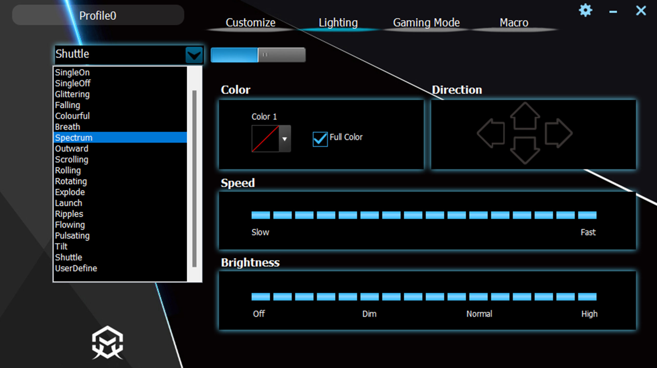657x368 pixels.
Task: Pick Shuttle in the effect list
Action: (x=120, y=257)
